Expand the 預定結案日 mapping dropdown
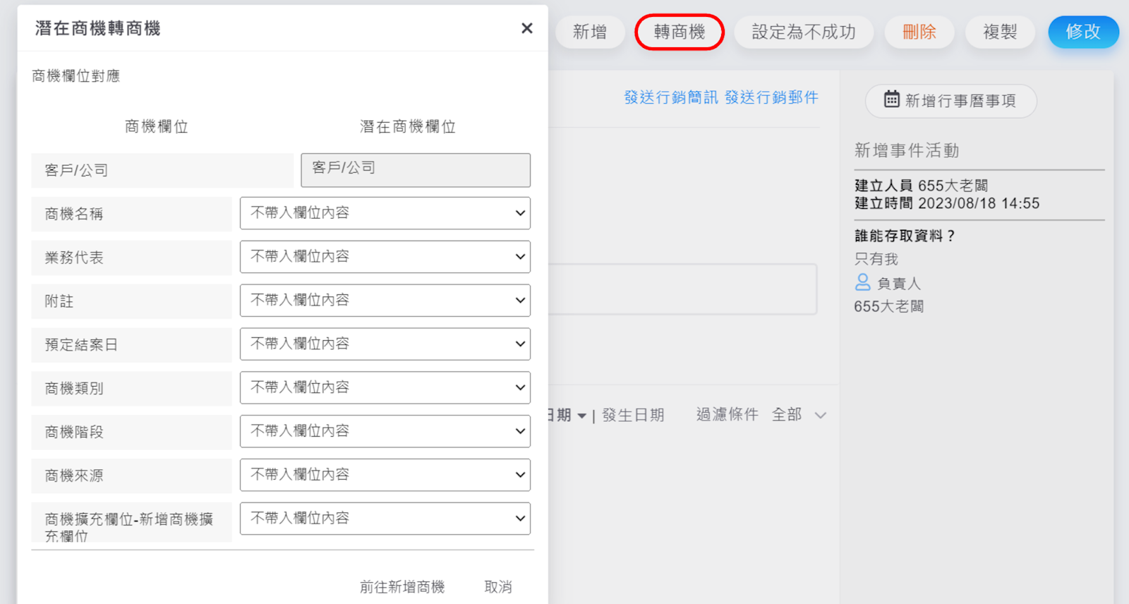The width and height of the screenshot is (1129, 604). coord(385,344)
